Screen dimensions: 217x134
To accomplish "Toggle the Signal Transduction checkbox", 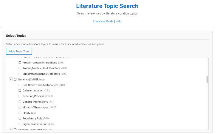I will coord(20,124).
